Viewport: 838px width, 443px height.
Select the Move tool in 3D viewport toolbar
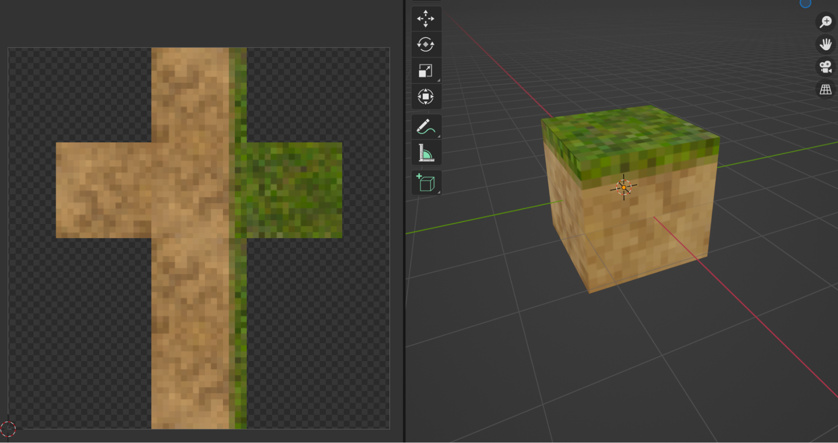426,19
